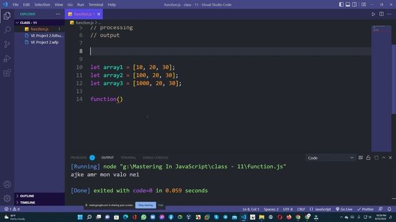Viewport: 396px width, 222px height.
Task: Open the View menu
Action: click(x=59, y=4)
